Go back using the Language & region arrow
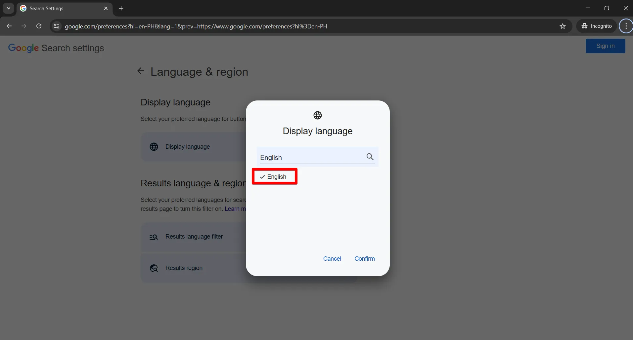633x340 pixels. (x=141, y=71)
